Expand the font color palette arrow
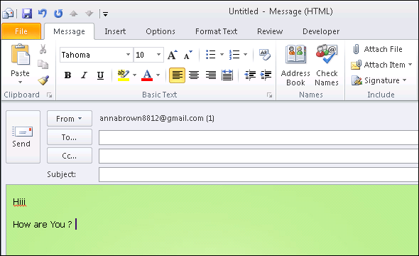The height and width of the screenshot is (256, 419). click(x=158, y=75)
